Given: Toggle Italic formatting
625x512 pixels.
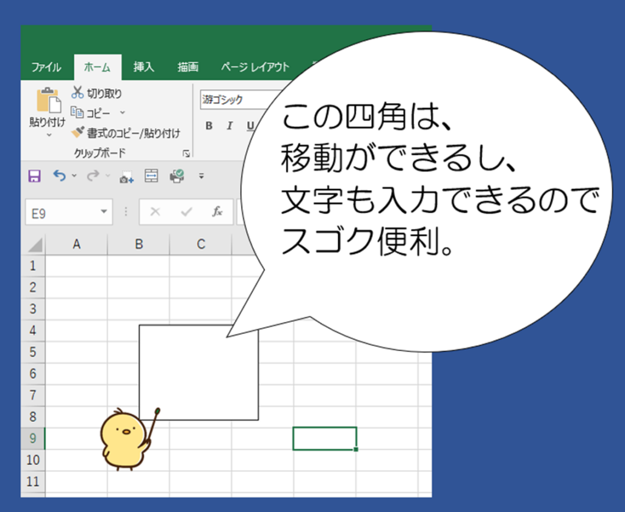Looking at the screenshot, I should 229,126.
